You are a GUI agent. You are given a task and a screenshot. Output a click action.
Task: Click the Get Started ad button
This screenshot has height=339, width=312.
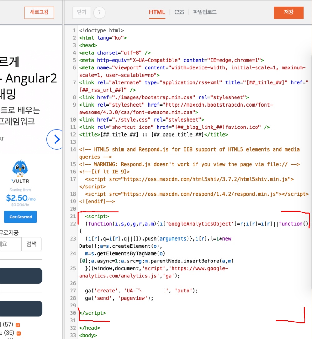point(21,217)
